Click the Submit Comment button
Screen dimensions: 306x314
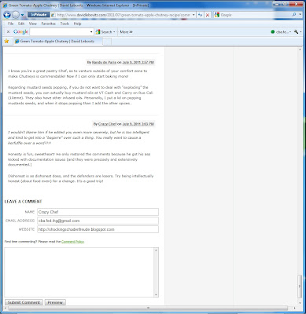coord(24,302)
